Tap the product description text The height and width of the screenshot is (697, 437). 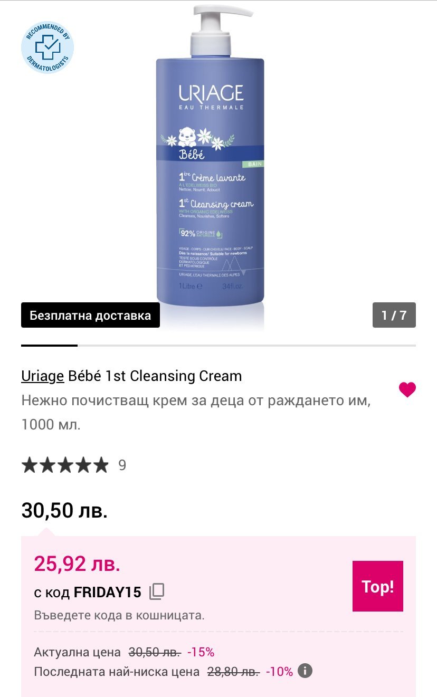pyautogui.click(x=196, y=412)
